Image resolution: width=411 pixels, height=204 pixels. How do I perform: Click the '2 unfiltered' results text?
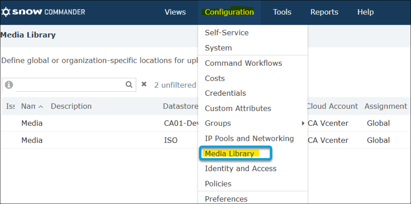[x=175, y=85]
